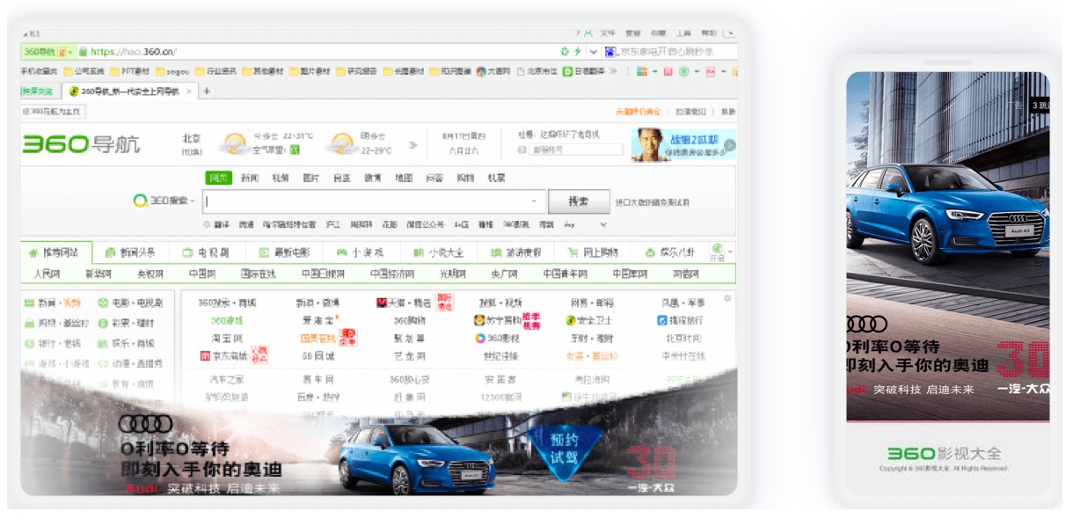1073x519 pixels.
Task: Click the PPT素材 bookmark folder
Action: (129, 71)
